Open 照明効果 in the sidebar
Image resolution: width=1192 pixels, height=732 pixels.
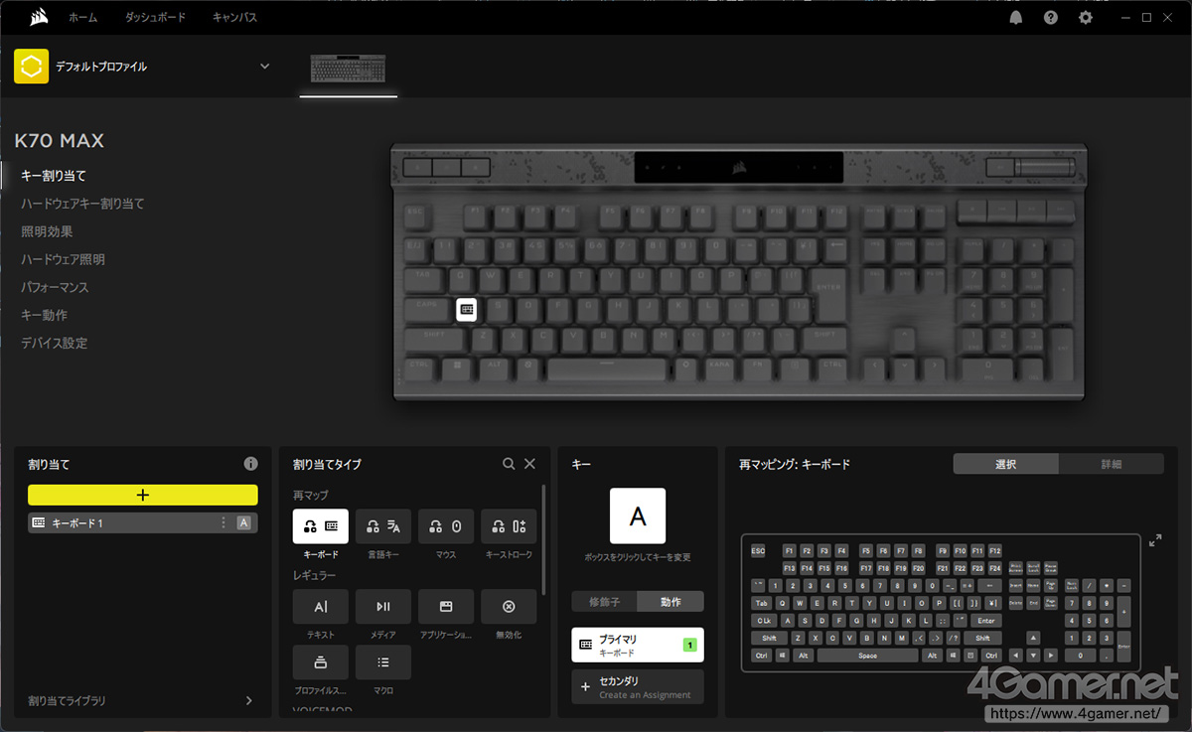click(47, 231)
